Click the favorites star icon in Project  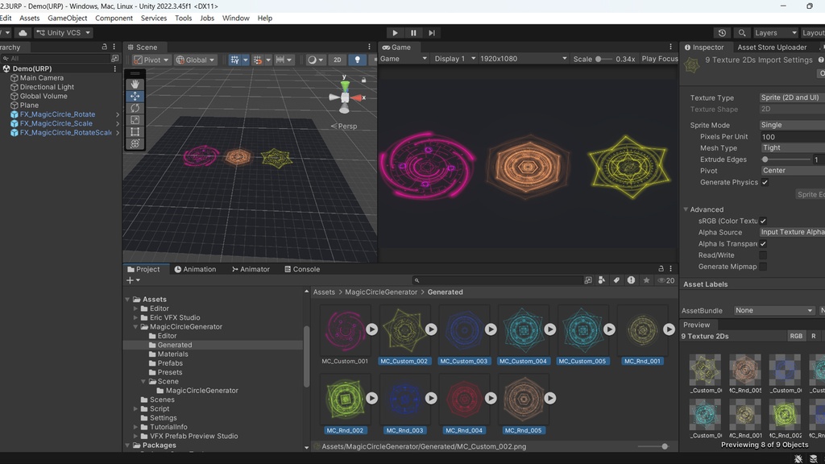[x=646, y=280]
